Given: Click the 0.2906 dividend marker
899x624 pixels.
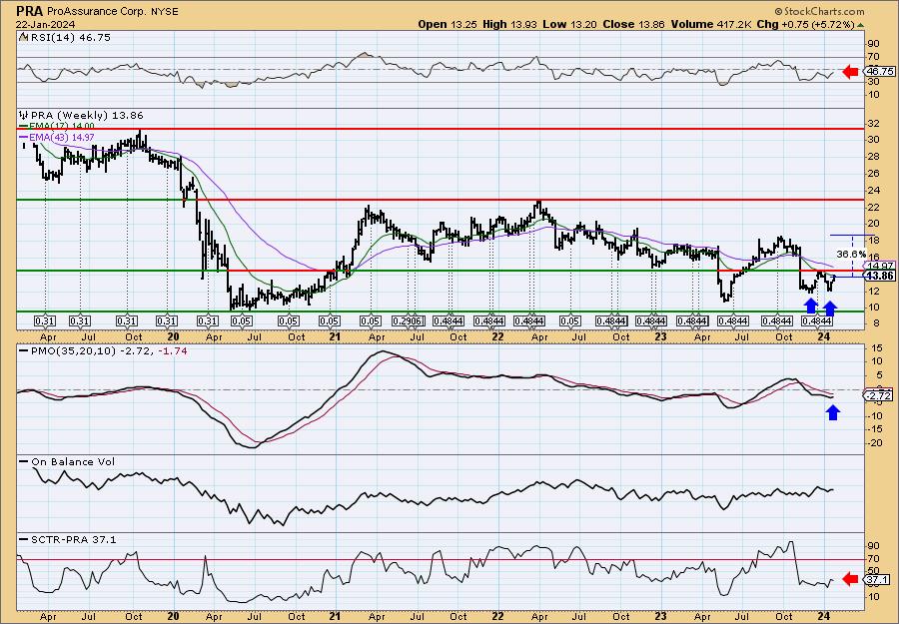Looking at the screenshot, I should tap(408, 320).
